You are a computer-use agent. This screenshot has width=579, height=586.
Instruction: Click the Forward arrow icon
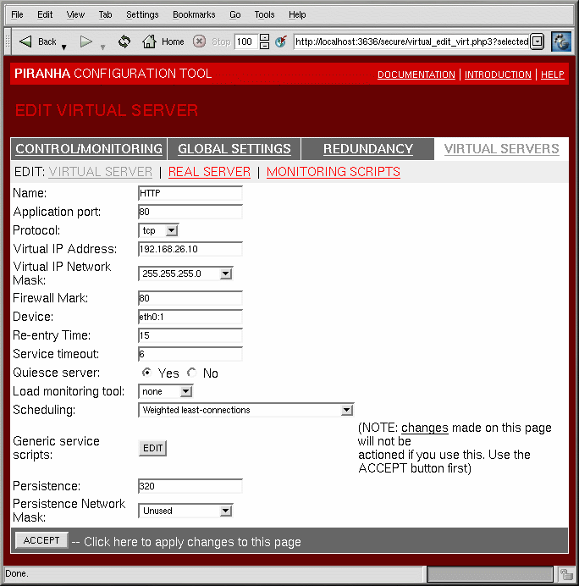pyautogui.click(x=85, y=41)
